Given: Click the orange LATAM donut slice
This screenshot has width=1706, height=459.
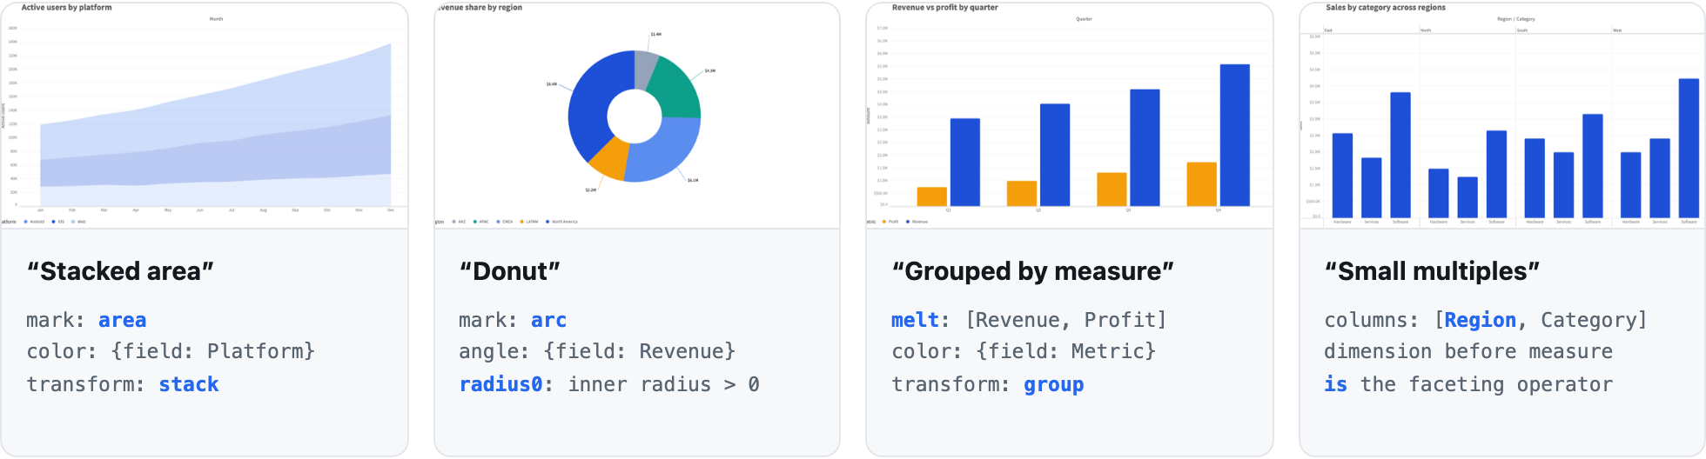Looking at the screenshot, I should [608, 159].
